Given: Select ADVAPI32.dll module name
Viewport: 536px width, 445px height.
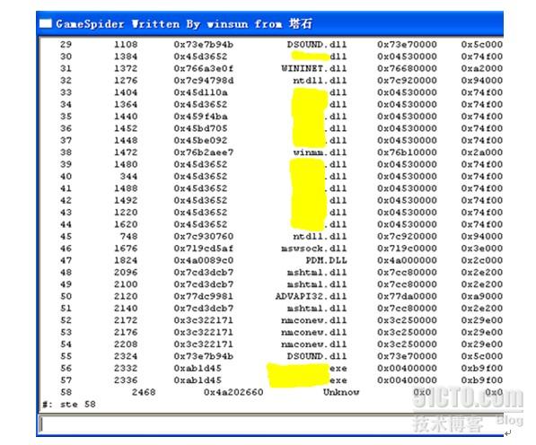Looking at the screenshot, I should click(x=311, y=296).
